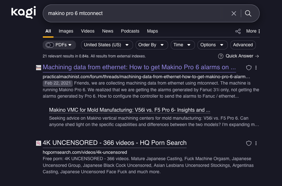The width and height of the screenshot is (282, 186).
Task: Open the Time filter dropdown
Action: tap(182, 45)
